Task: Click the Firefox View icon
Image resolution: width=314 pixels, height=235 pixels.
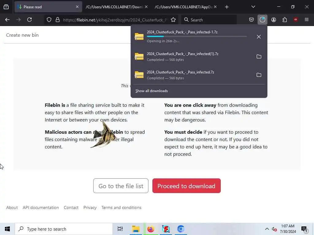Action: coord(6,7)
